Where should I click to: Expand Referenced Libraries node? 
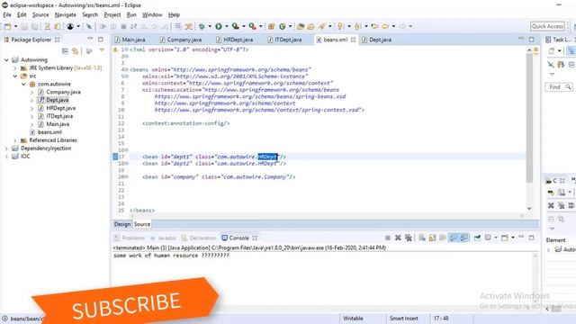(x=15, y=140)
